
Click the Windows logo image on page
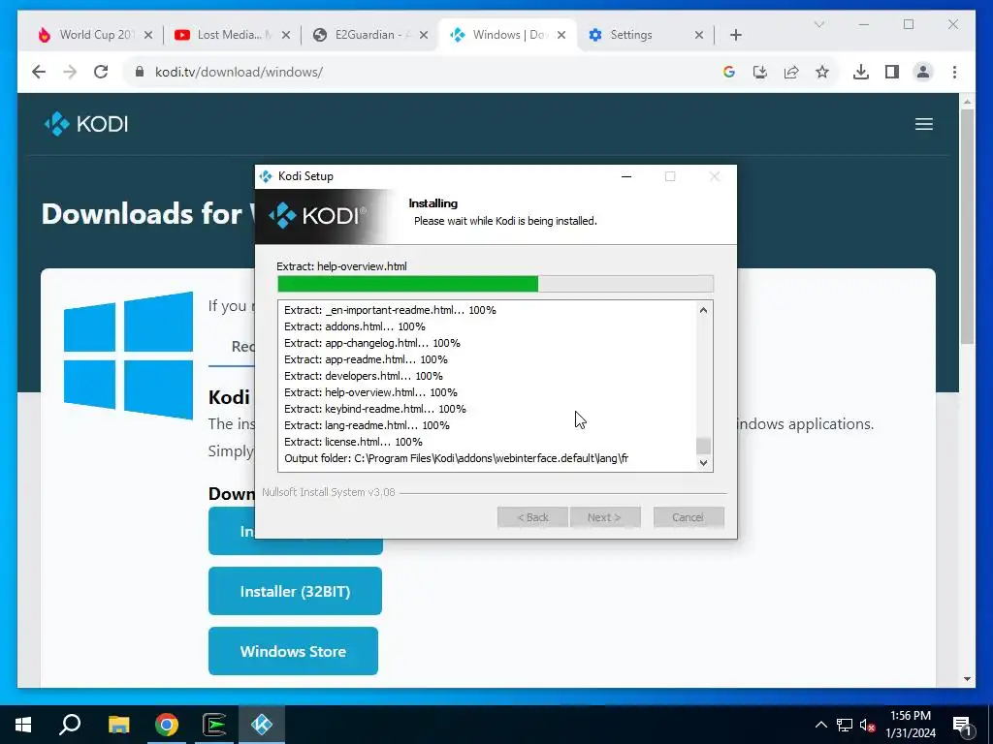(128, 356)
